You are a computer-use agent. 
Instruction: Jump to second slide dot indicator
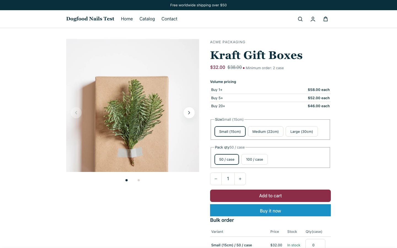139,180
